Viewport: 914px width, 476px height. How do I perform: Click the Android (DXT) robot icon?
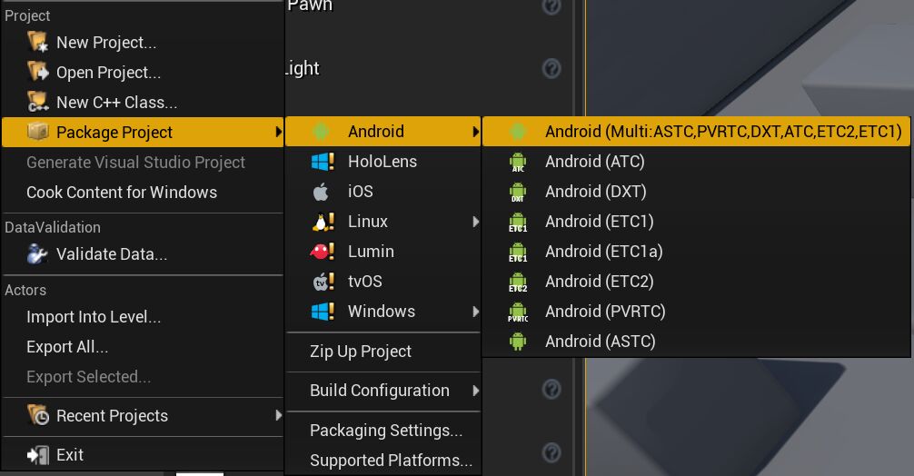(x=518, y=193)
